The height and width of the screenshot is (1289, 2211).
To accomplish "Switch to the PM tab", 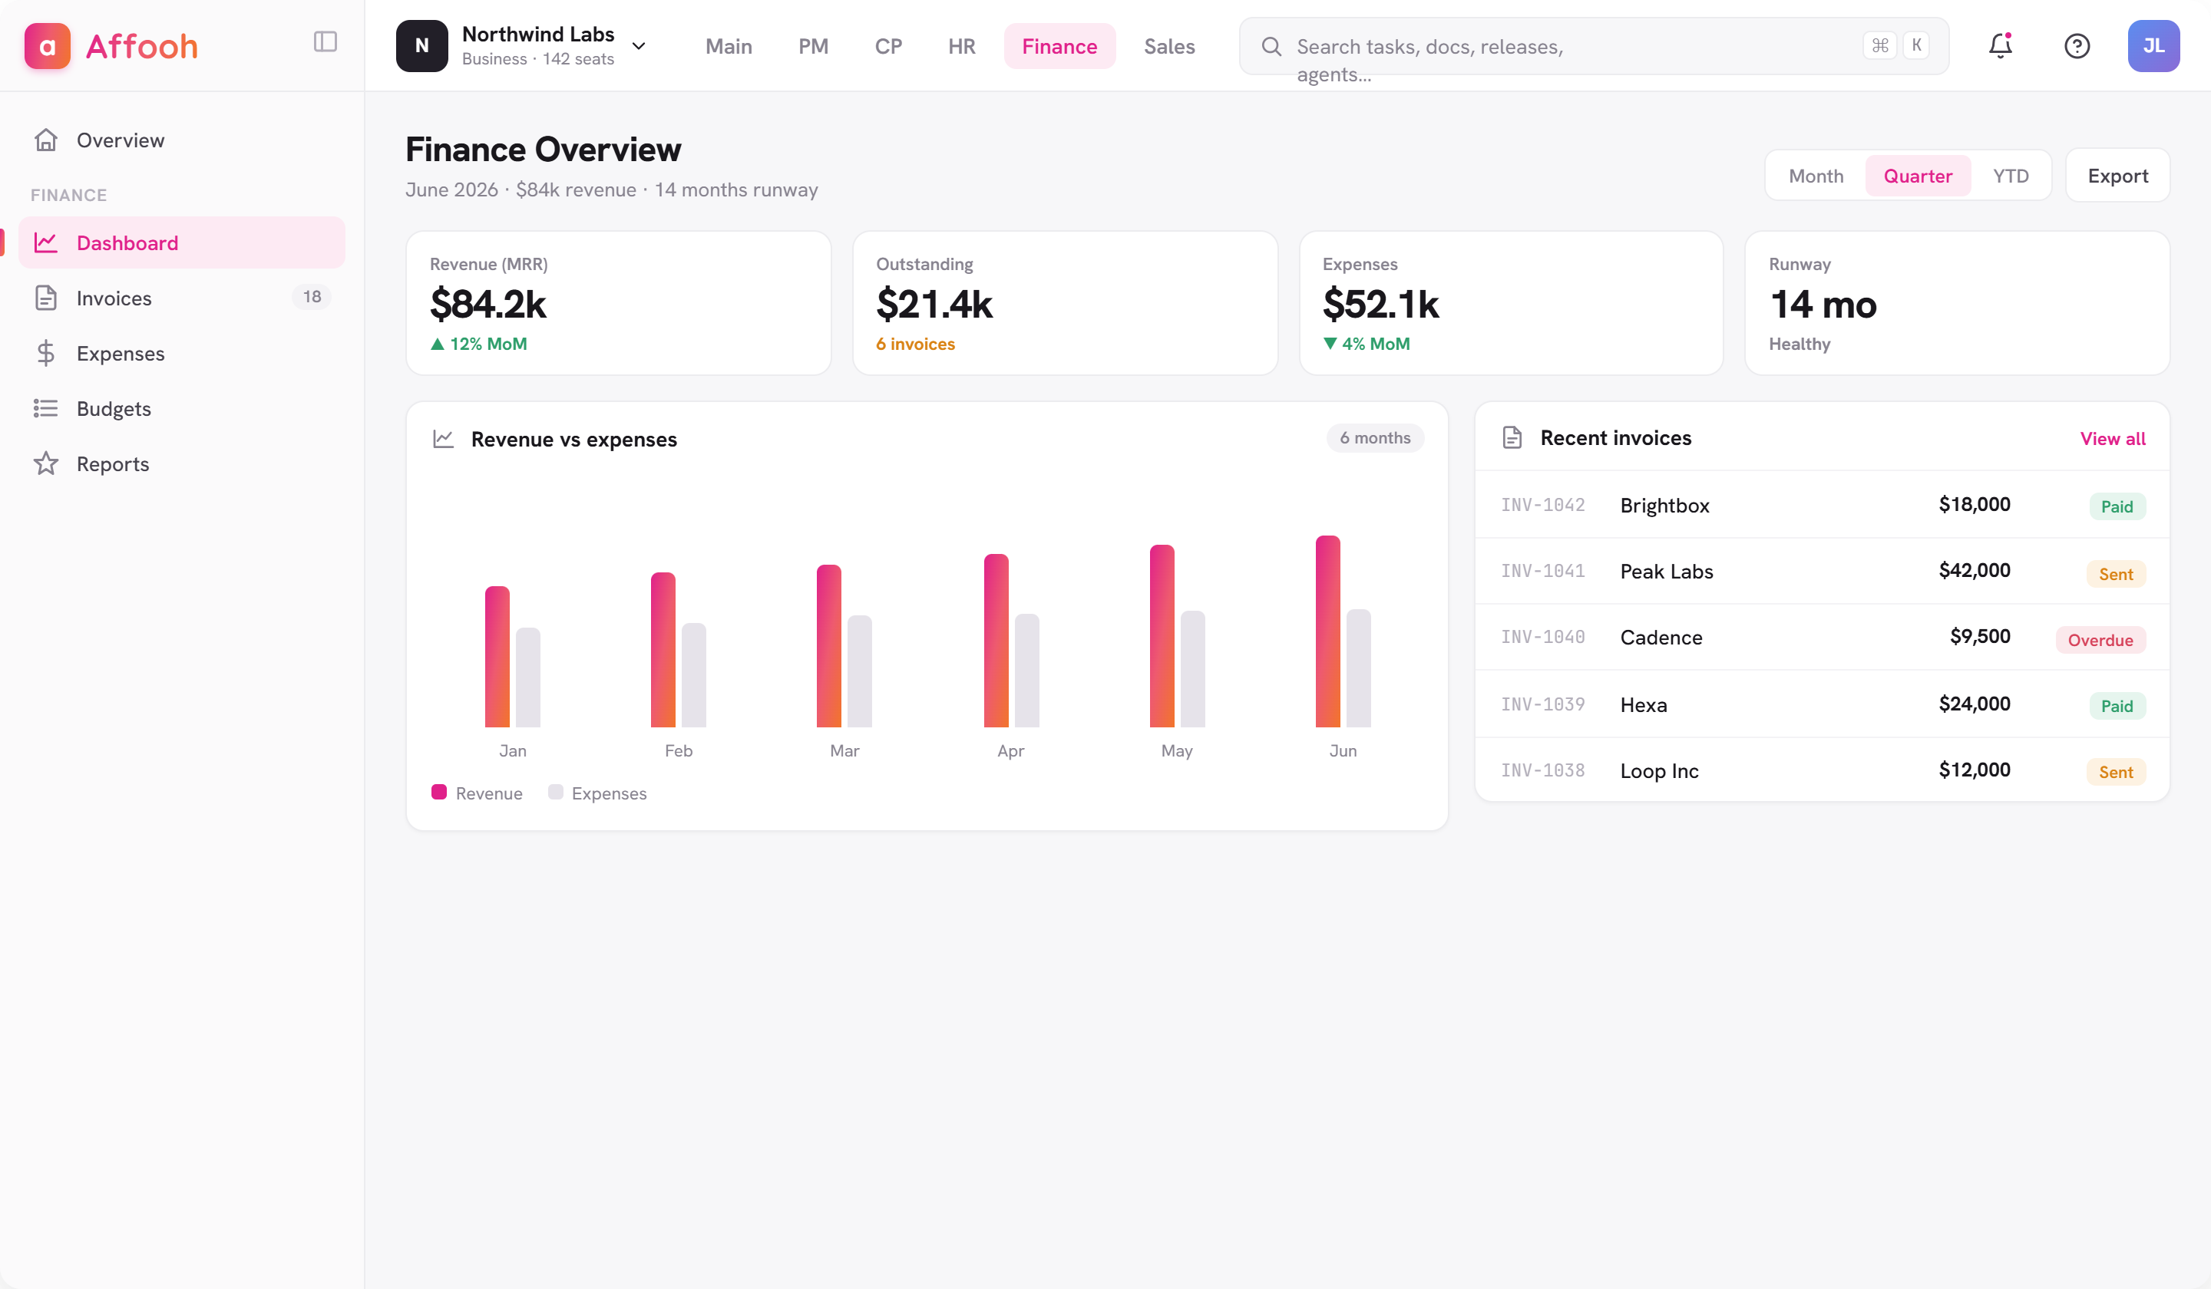I will click(x=812, y=45).
